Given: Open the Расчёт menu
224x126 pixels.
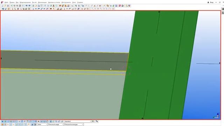Looking at the screenshot, I should click(34, 2).
